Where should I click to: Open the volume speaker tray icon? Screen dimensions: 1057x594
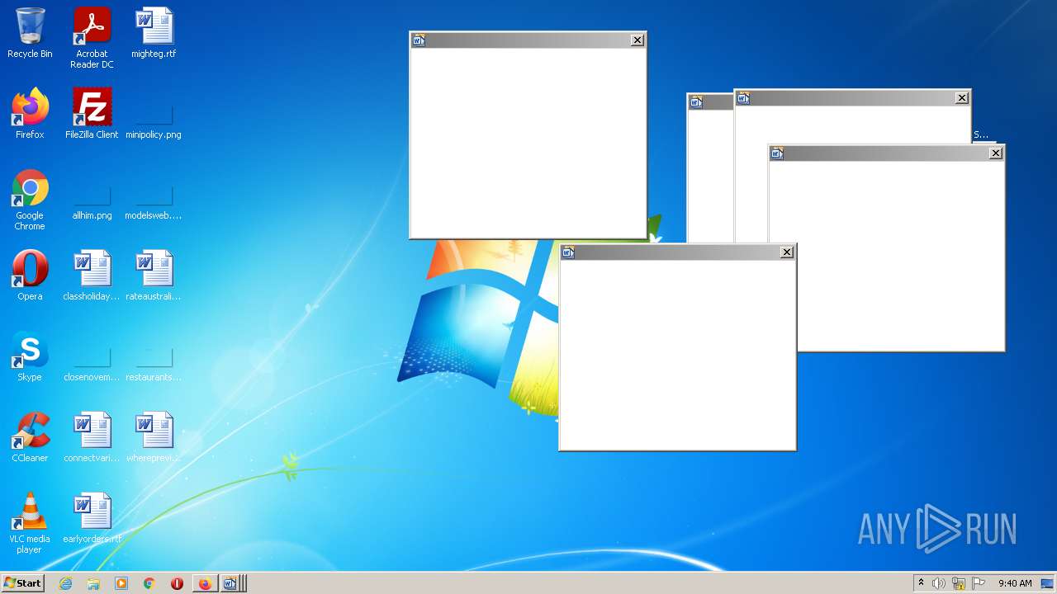(939, 583)
